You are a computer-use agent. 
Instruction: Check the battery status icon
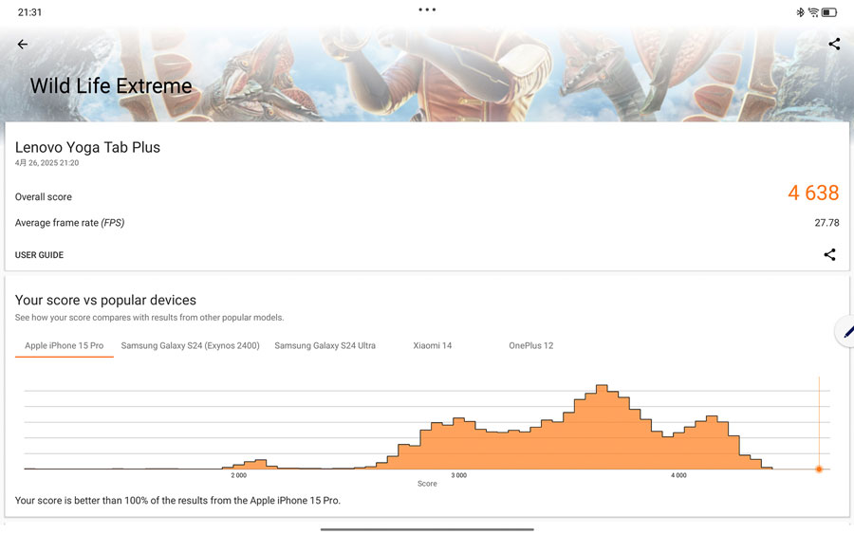click(829, 12)
